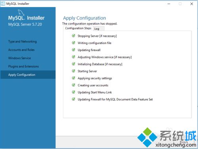
Task: Click the MySQL Installer title bar icon
Action: tap(3, 4)
